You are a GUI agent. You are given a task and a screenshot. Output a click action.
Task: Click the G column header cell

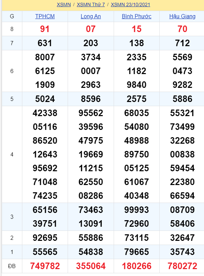pos(12,17)
